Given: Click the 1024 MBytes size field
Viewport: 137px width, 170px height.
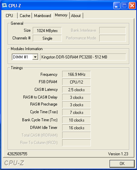Looking at the screenshot, I should (x=47, y=30).
